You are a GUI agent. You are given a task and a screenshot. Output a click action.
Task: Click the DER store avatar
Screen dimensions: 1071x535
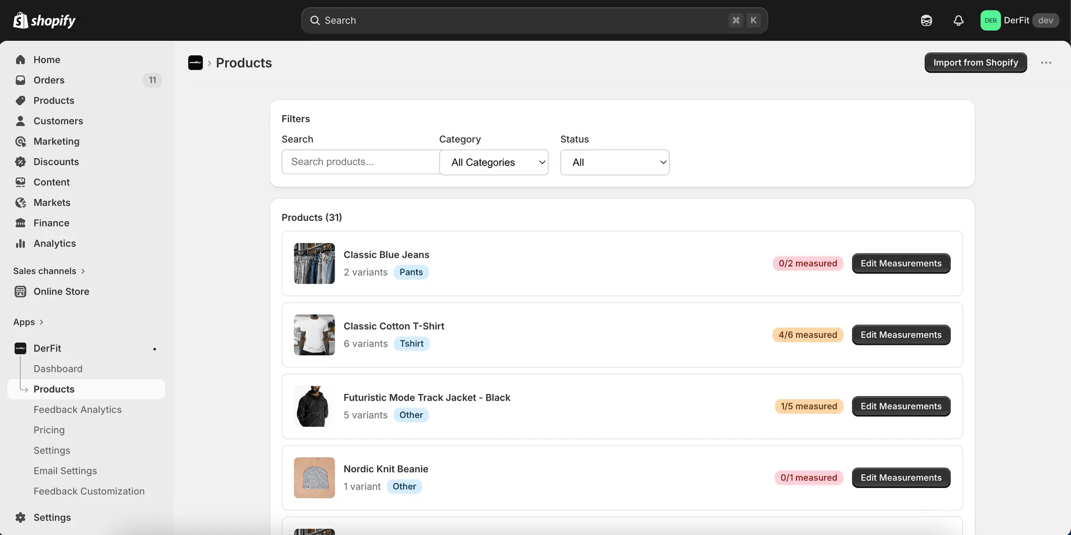(990, 20)
